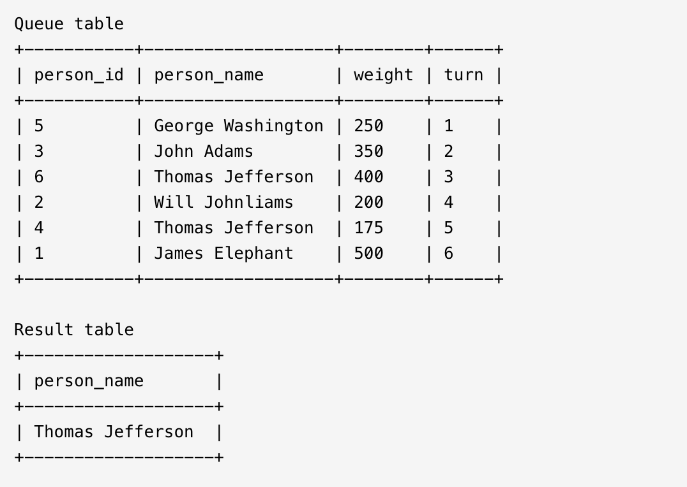Viewport: 687px width, 487px height.
Task: Select the weight value 175
Action: 368,228
